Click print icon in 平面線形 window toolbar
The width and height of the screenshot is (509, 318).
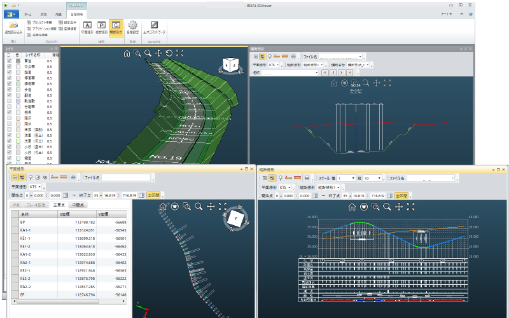(73, 177)
